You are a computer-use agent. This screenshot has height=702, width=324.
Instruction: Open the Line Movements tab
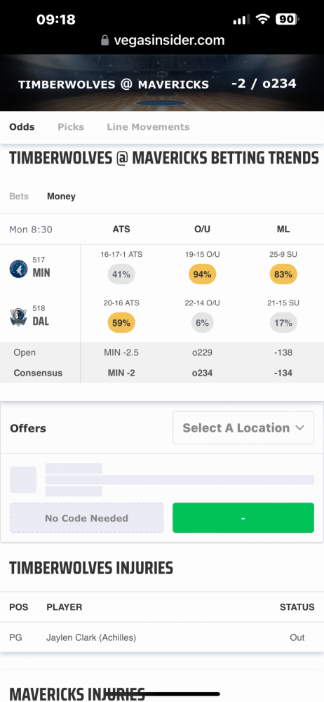click(x=148, y=126)
